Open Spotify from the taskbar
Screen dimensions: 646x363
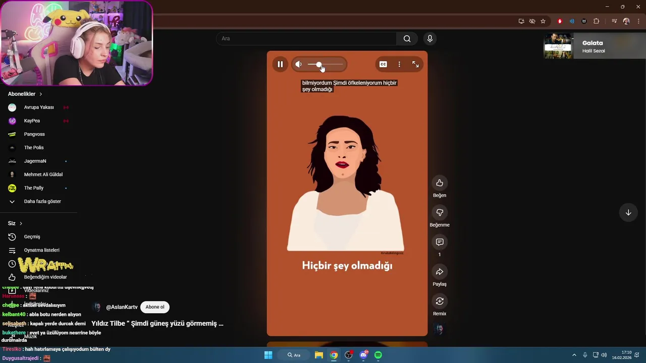(378, 355)
